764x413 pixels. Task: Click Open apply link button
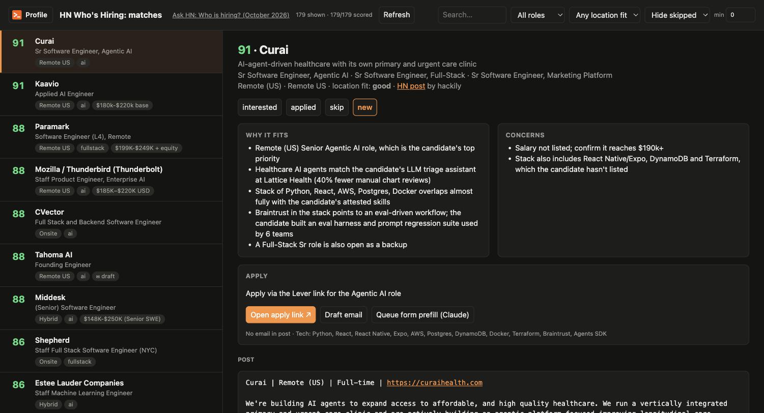tap(280, 315)
